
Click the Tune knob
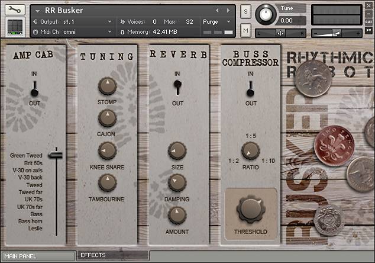266,14
